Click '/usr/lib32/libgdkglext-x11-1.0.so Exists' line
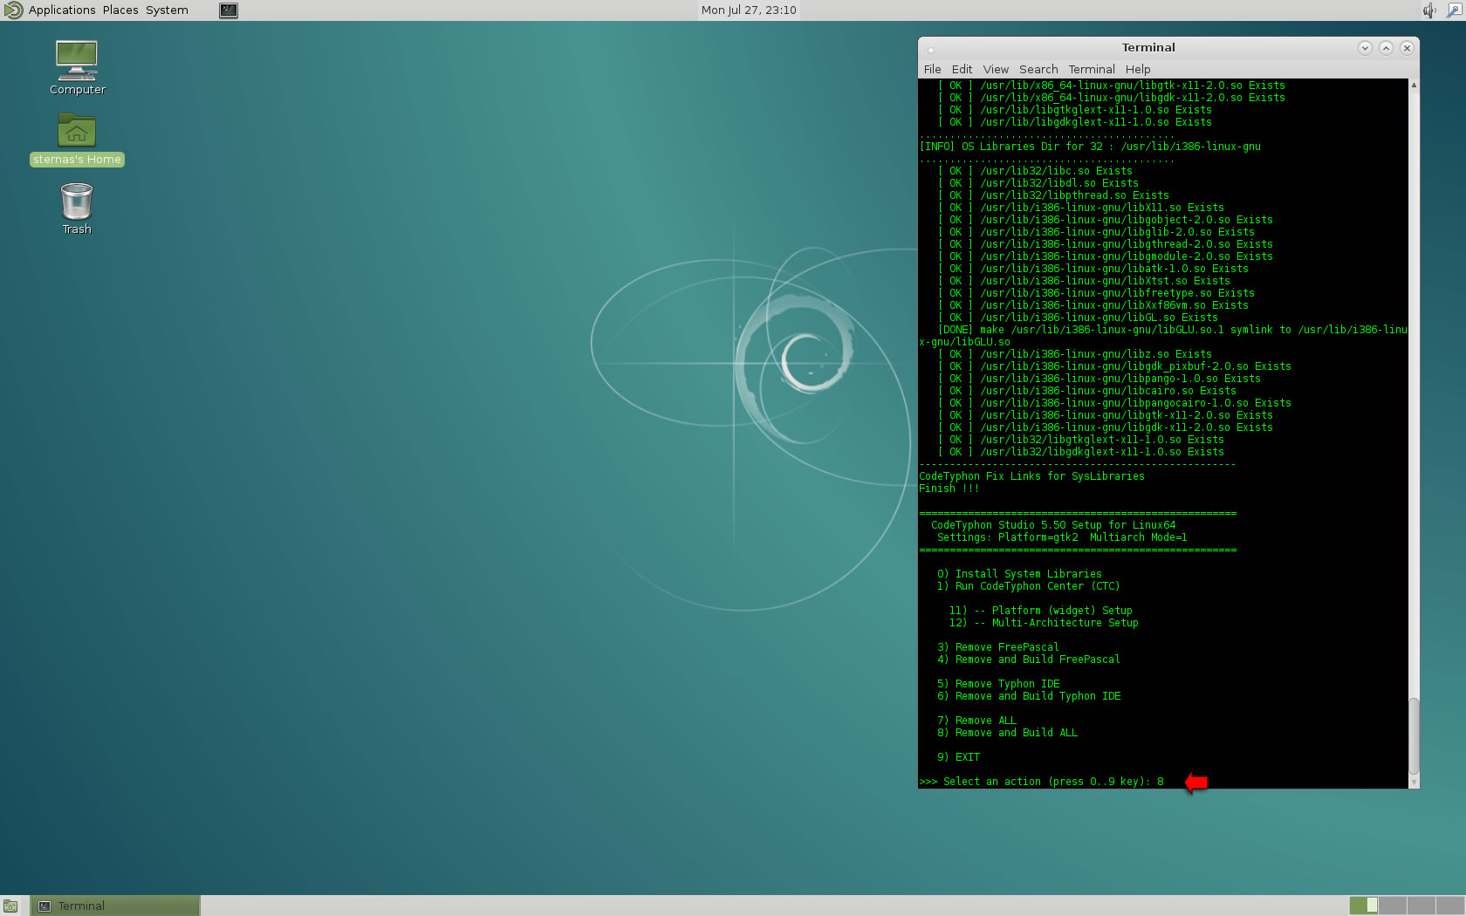The width and height of the screenshot is (1466, 916). (x=1080, y=452)
